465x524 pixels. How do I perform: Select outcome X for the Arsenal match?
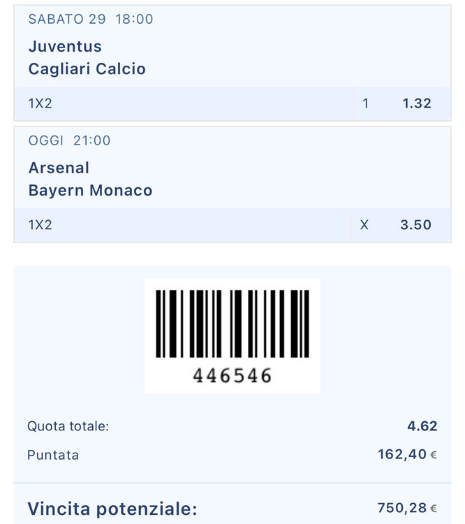point(364,225)
